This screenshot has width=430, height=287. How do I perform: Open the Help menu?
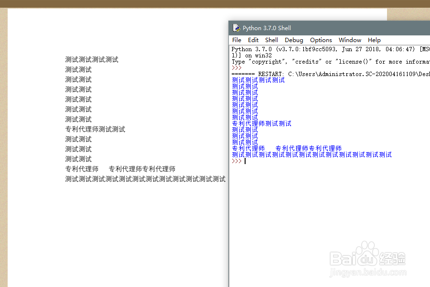(x=374, y=40)
